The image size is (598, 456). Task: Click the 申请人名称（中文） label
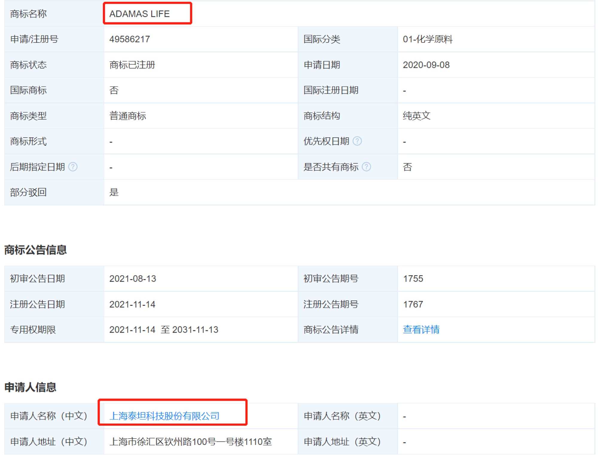[49, 416]
